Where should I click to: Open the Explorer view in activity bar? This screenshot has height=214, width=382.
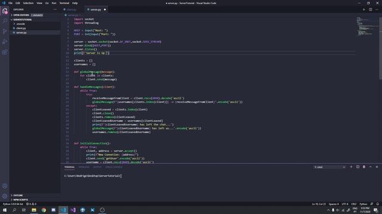(5, 11)
